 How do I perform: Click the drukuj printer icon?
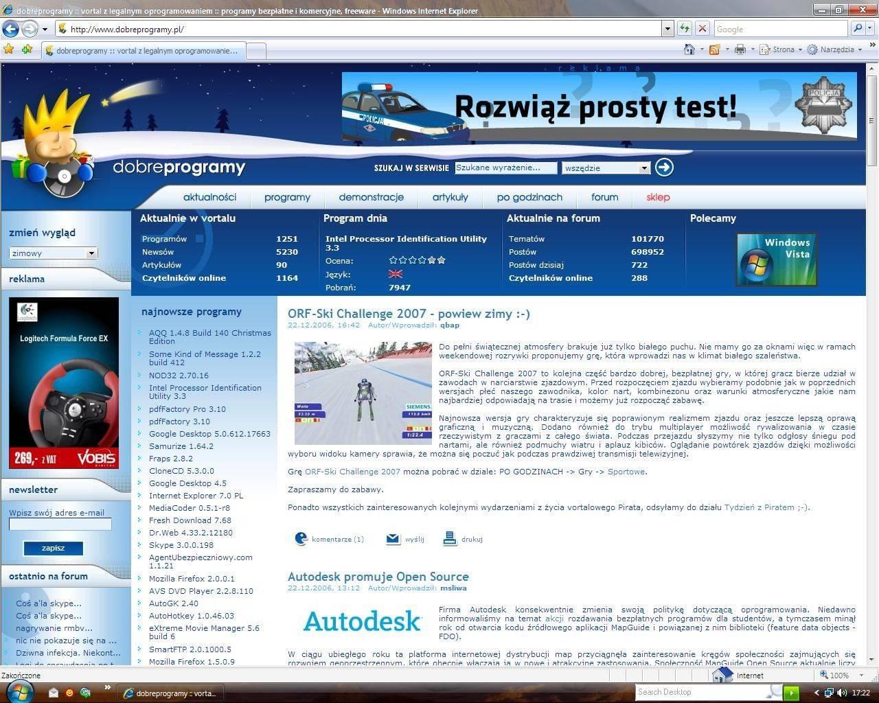tap(450, 539)
